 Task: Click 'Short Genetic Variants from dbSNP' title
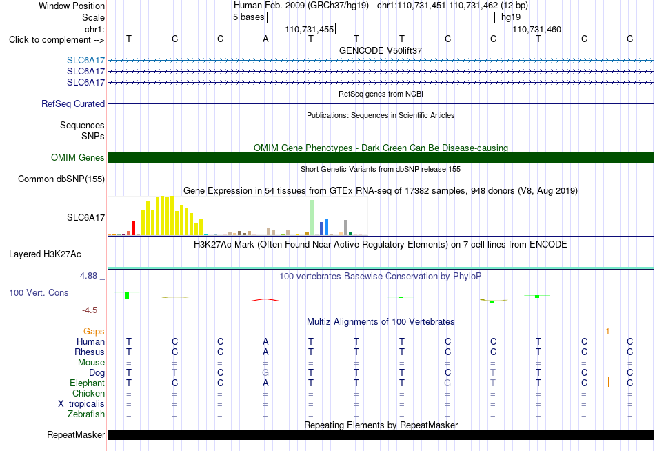381,169
